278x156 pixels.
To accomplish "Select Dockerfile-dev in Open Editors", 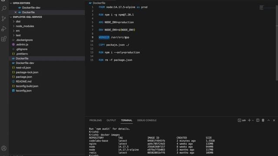I will click(31, 8).
